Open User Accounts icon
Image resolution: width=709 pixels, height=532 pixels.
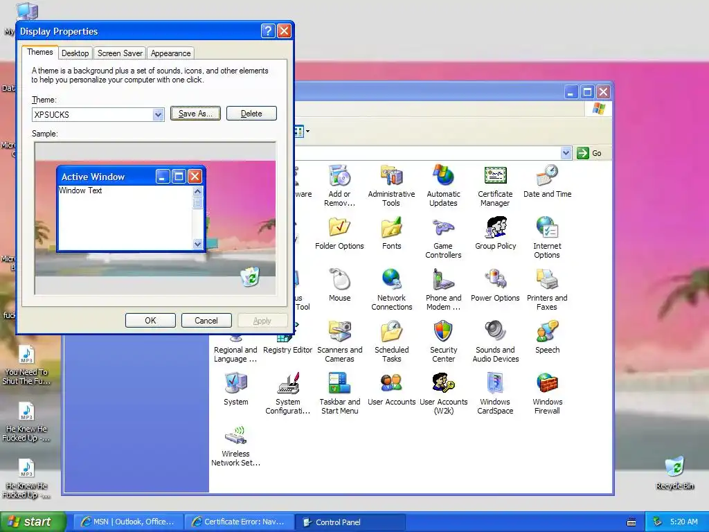pos(392,389)
